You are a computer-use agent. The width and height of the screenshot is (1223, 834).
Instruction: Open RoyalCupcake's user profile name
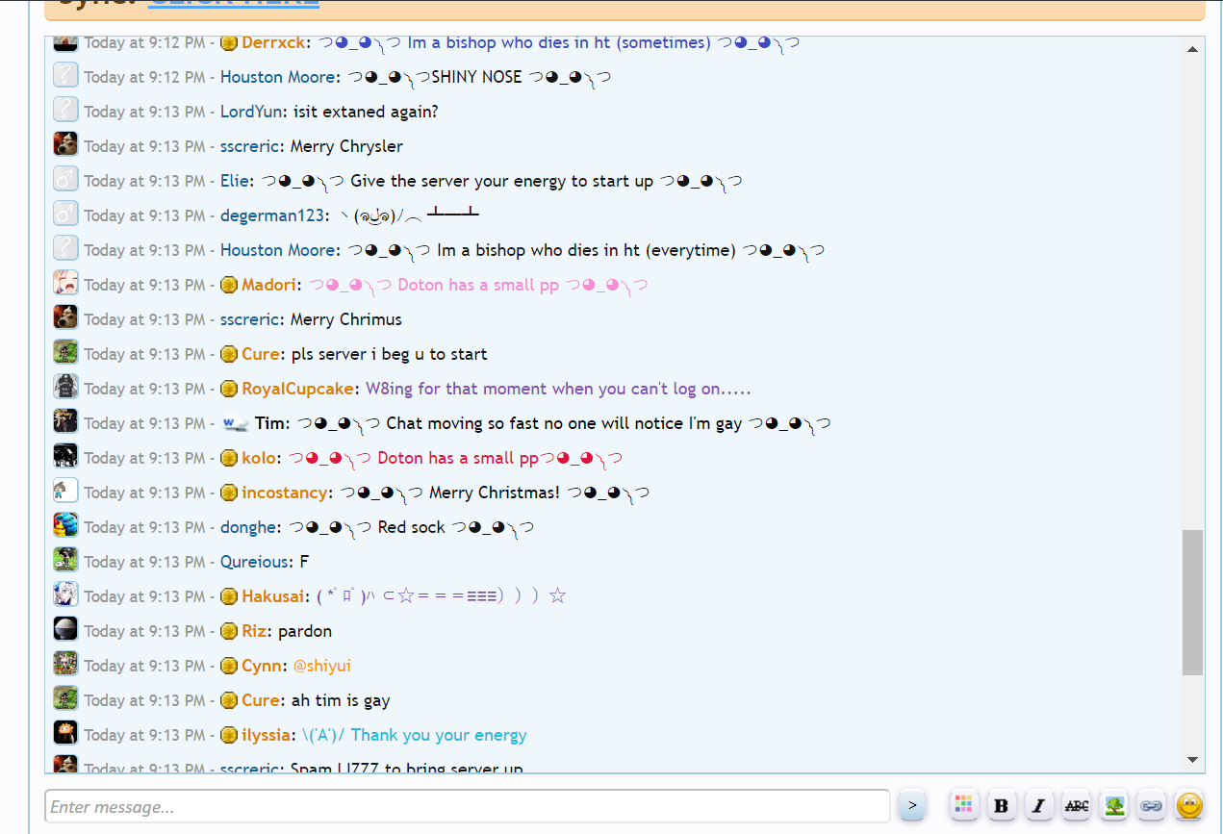coord(299,389)
